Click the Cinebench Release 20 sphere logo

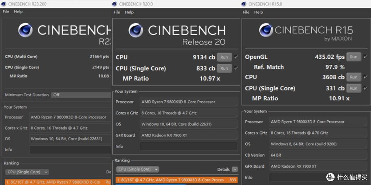pyautogui.click(x=136, y=30)
